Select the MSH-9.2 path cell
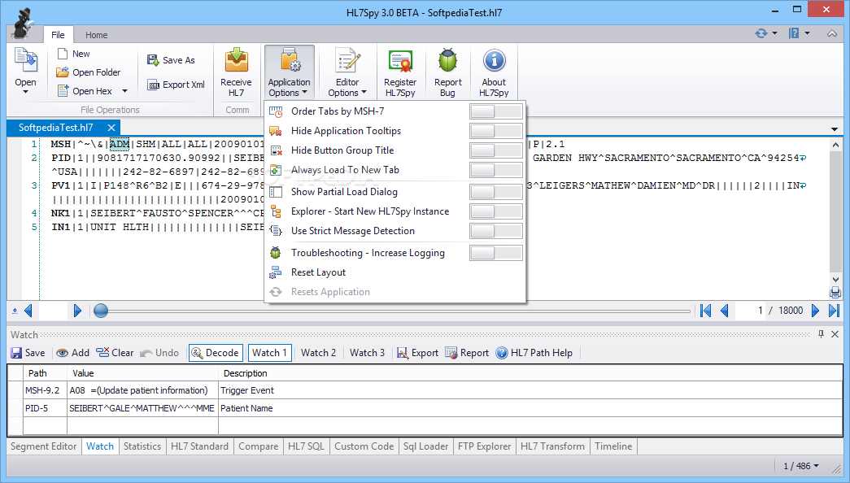 click(x=45, y=390)
